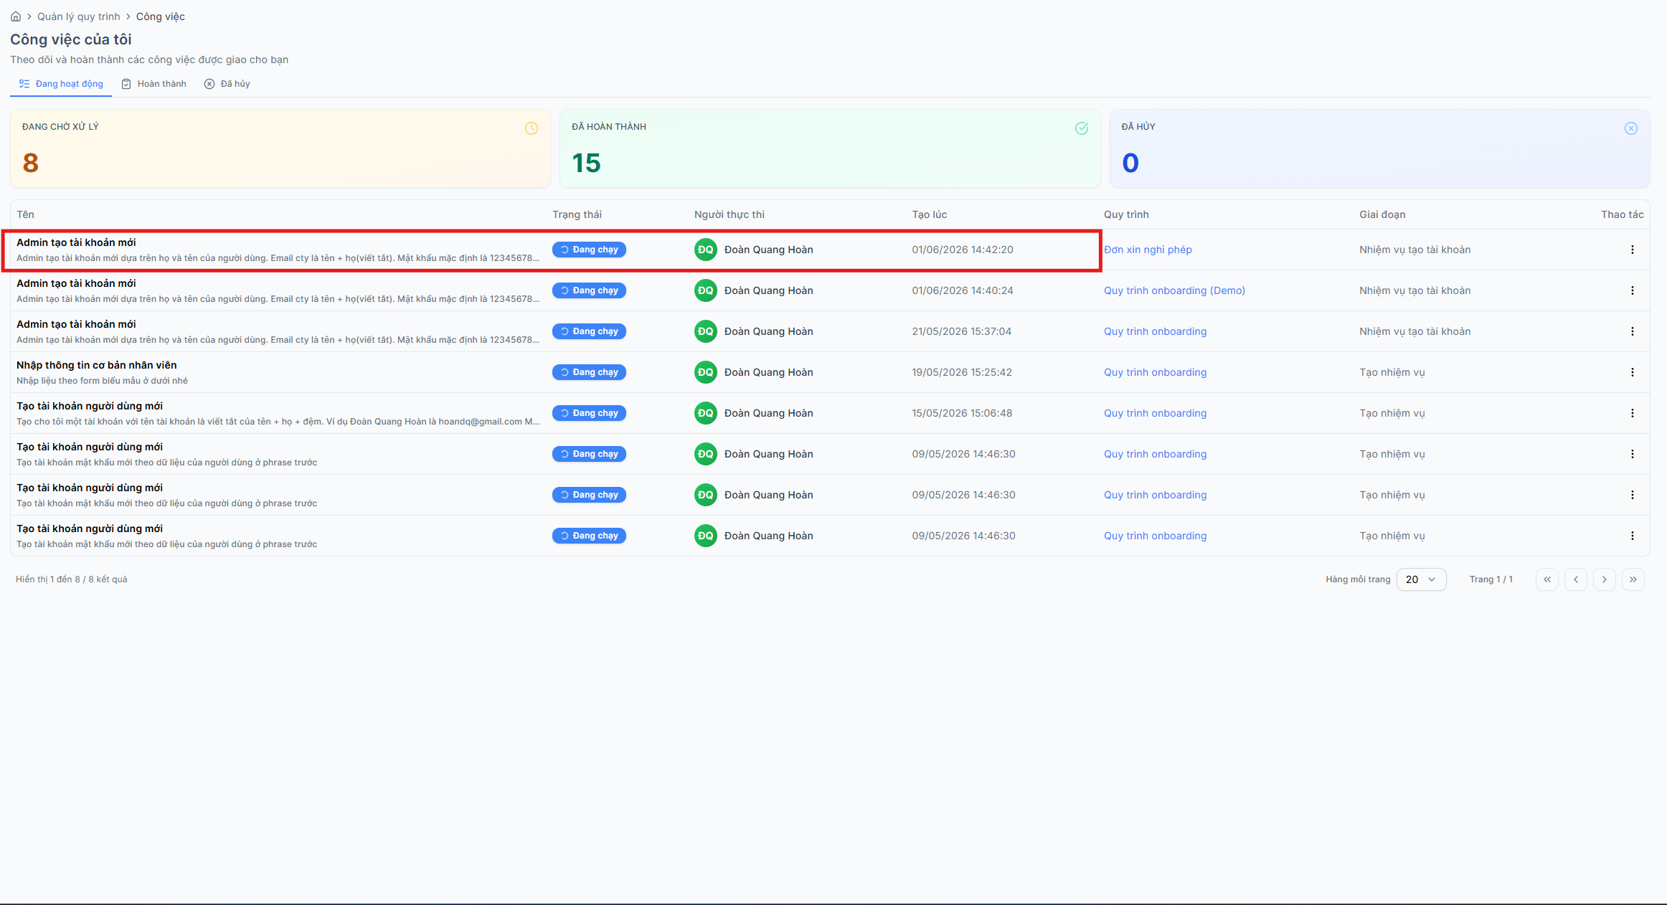Click Quy trình column header
The width and height of the screenshot is (1667, 905).
1126,214
